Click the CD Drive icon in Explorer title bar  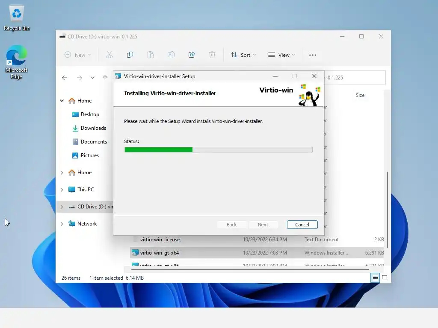[x=62, y=36]
